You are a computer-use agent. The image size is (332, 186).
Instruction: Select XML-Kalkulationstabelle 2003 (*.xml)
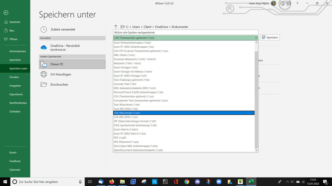(x=184, y=88)
